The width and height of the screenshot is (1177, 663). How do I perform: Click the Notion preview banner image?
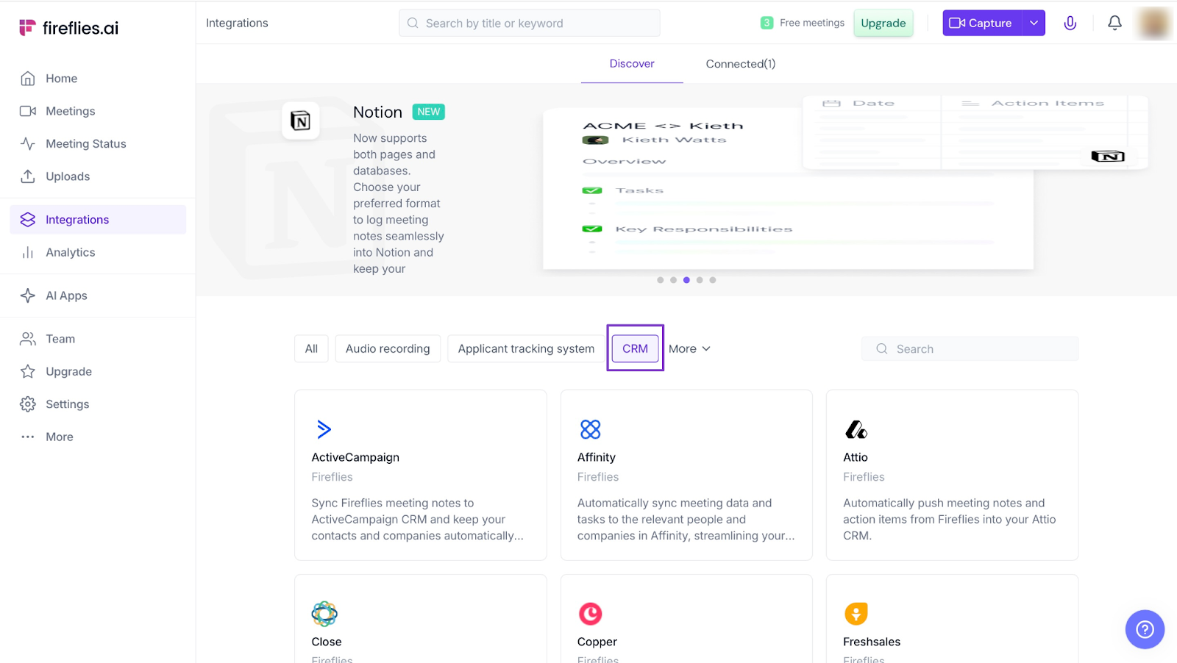(845, 182)
